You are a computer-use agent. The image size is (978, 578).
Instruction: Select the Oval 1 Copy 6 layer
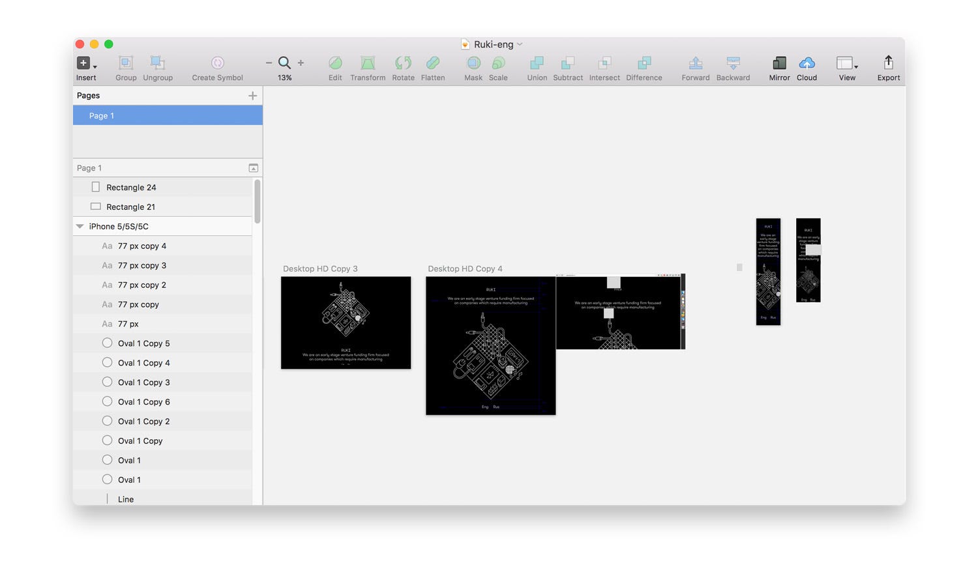(162, 402)
